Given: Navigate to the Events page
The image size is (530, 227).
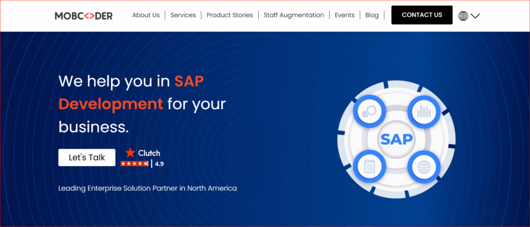Looking at the screenshot, I should tap(345, 15).
